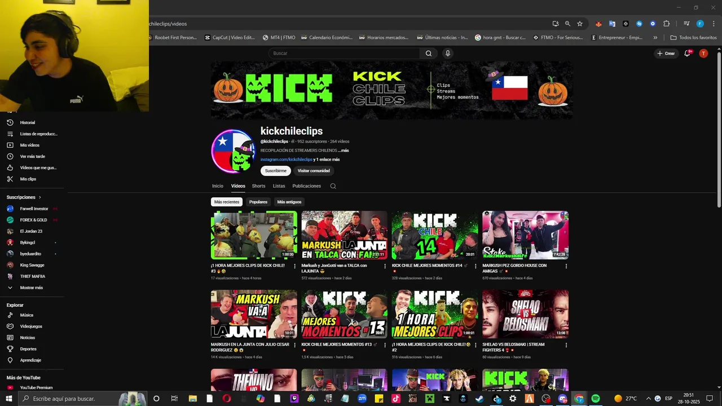
Task: Switch to the Inicio channel tab
Action: (218, 186)
